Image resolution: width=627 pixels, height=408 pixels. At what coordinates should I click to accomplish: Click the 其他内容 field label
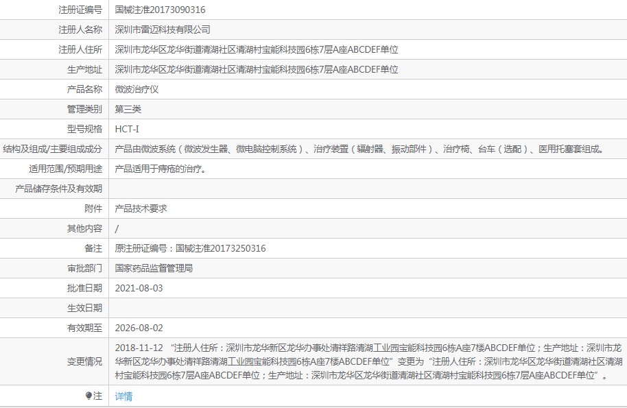click(85, 228)
